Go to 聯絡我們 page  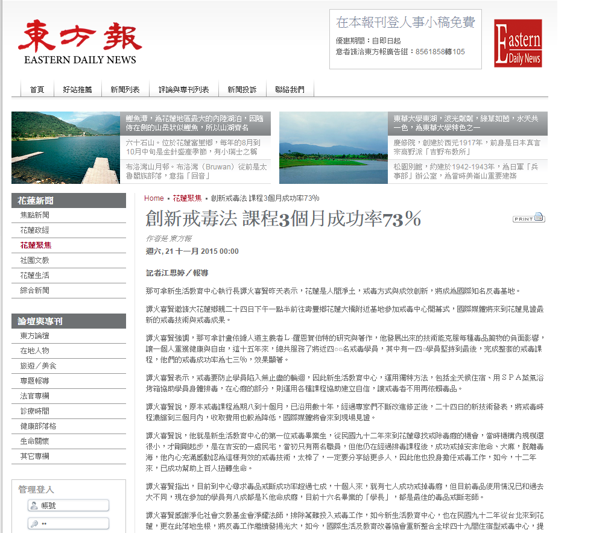pyautogui.click(x=290, y=90)
